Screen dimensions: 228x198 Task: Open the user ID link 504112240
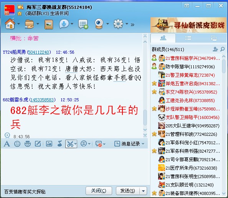pos(39,52)
